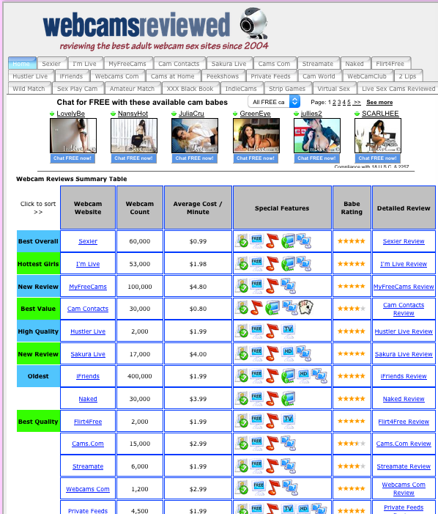Sort by the Babe Rating column header
This screenshot has width=438, height=514.
(352, 208)
